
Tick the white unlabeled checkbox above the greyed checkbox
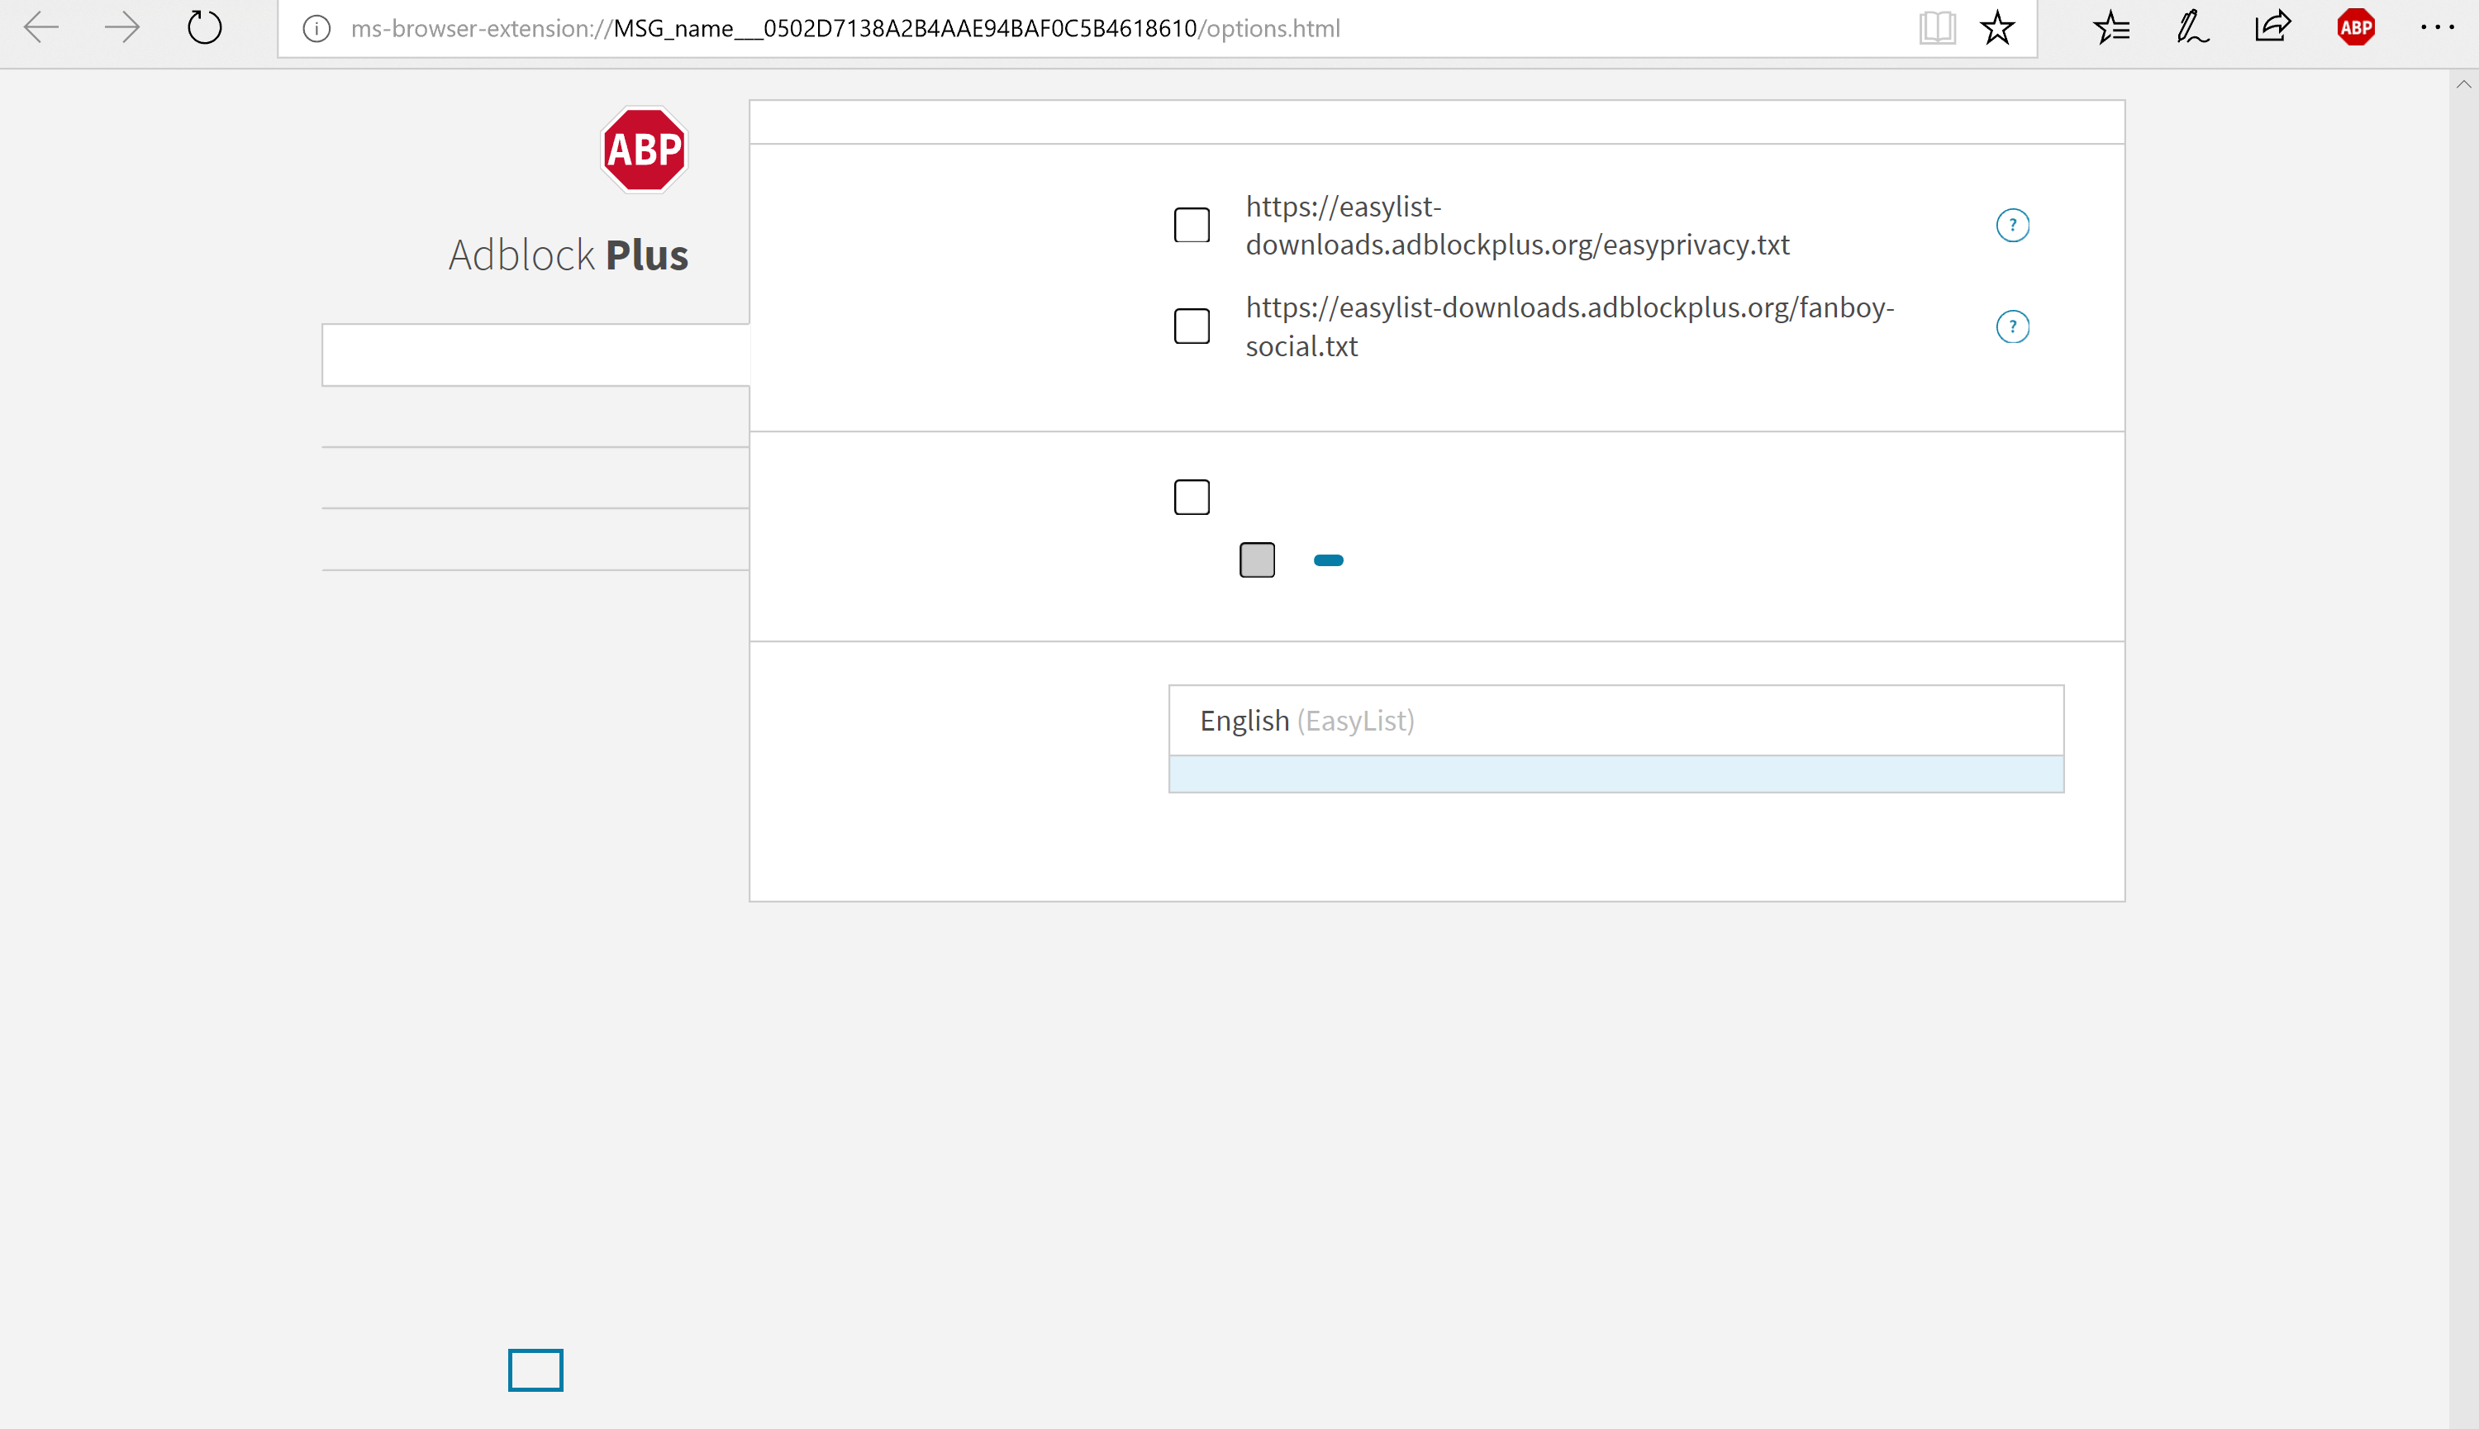click(1192, 498)
